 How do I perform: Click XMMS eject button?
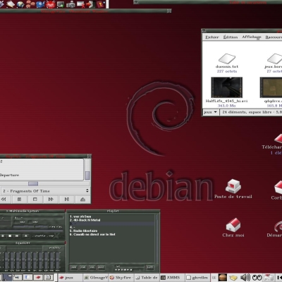click(x=26, y=235)
